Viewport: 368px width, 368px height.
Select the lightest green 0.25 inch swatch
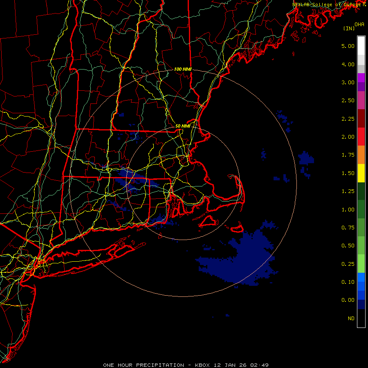click(x=361, y=264)
